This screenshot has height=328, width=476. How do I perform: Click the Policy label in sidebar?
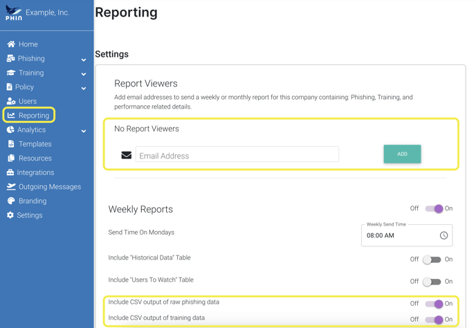25,87
